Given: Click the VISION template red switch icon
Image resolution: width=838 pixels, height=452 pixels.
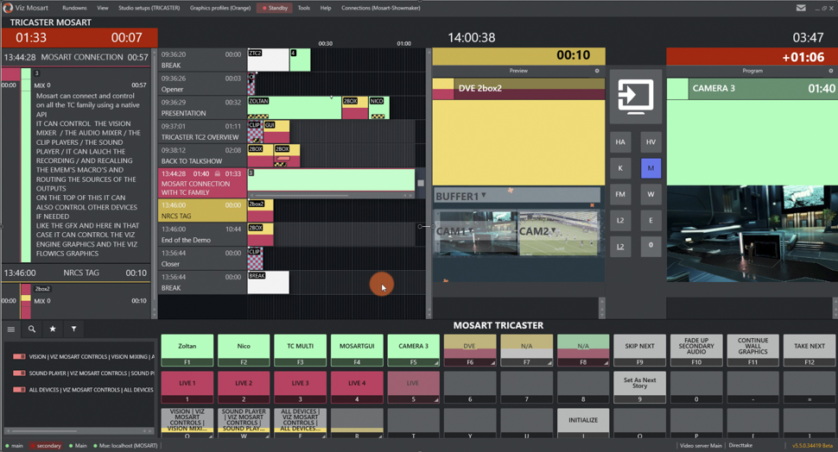Looking at the screenshot, I should click(x=19, y=356).
